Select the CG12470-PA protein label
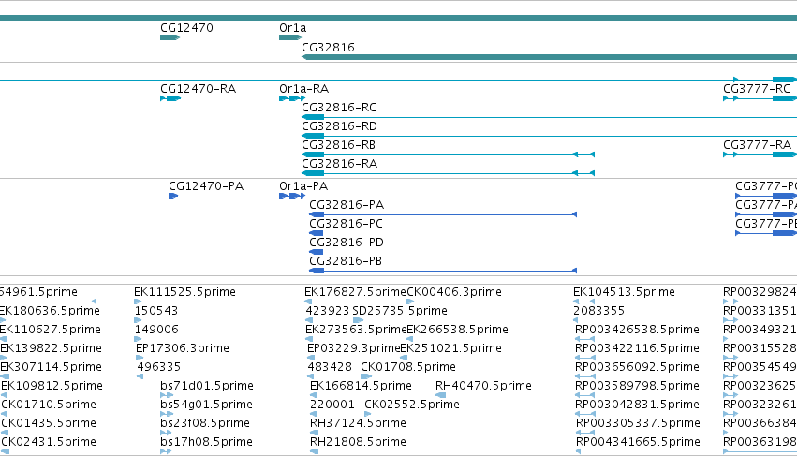797x456 pixels. (x=206, y=186)
